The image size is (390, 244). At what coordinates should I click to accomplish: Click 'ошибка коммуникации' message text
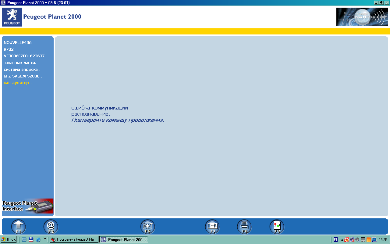[x=100, y=108]
